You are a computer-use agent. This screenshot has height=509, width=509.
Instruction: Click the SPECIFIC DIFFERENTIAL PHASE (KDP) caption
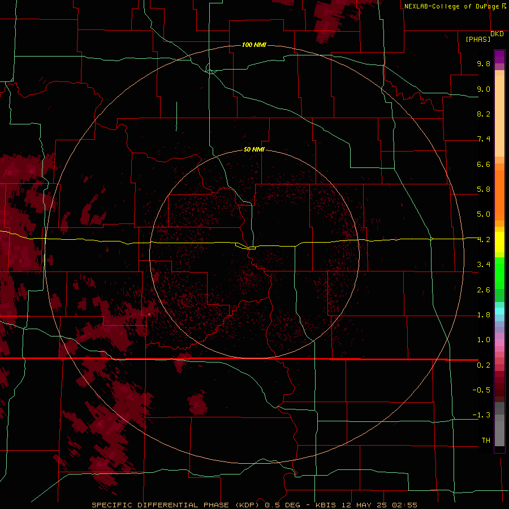(x=176, y=505)
